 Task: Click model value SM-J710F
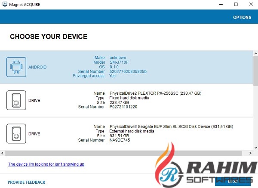point(119,62)
